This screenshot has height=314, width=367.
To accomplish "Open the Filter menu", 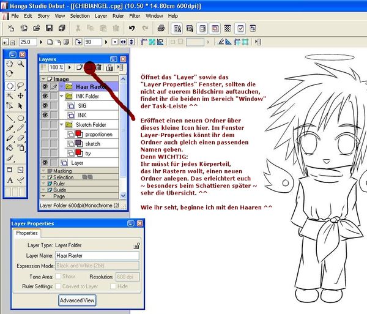I will coord(135,16).
